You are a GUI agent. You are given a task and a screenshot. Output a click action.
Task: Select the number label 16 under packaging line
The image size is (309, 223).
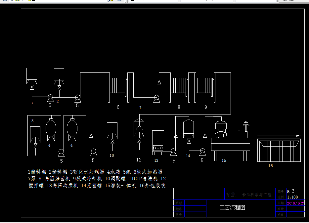click(x=271, y=166)
